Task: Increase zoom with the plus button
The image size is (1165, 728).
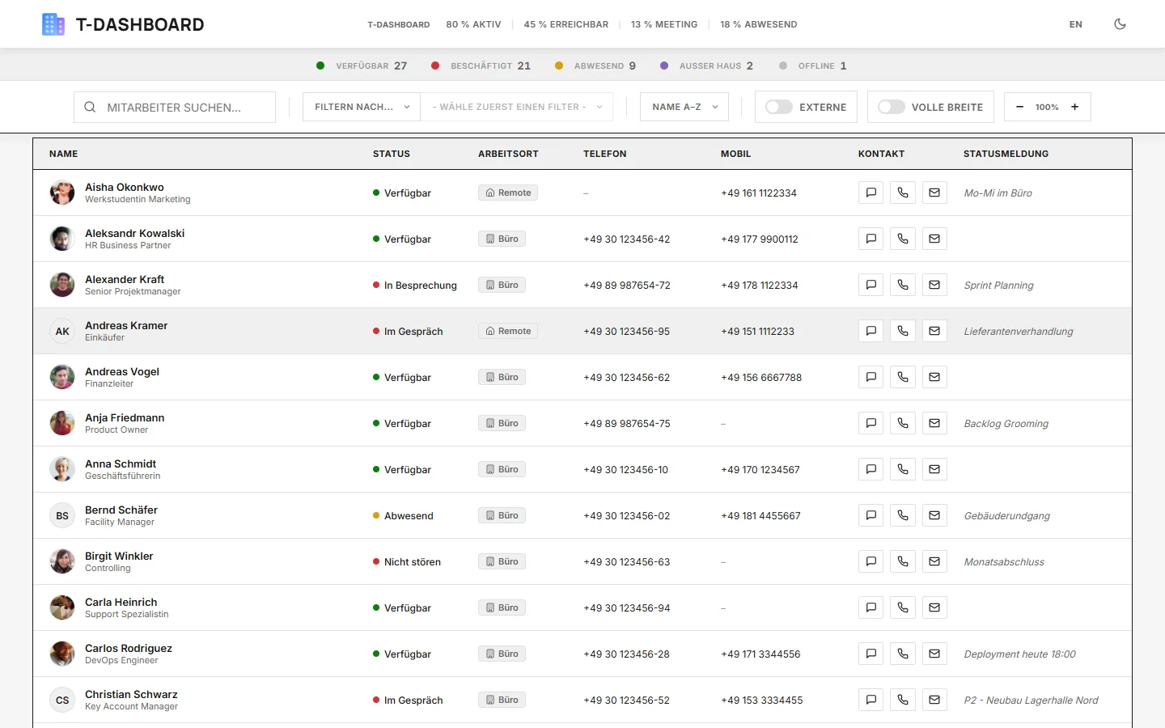Action: 1075,107
